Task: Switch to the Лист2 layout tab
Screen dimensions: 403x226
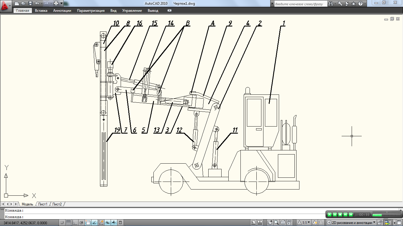Action: point(58,204)
